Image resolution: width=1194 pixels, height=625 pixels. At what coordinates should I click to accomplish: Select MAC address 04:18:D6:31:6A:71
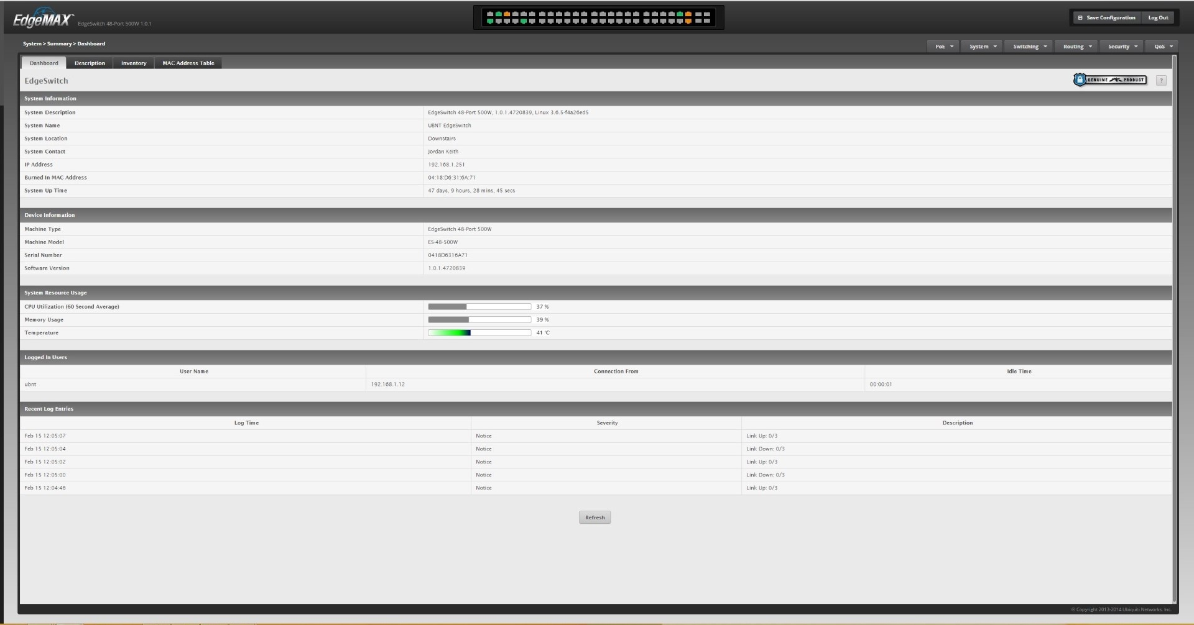point(451,178)
